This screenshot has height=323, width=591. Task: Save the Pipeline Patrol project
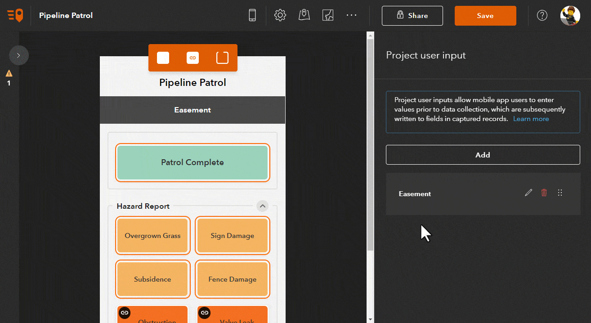point(485,15)
